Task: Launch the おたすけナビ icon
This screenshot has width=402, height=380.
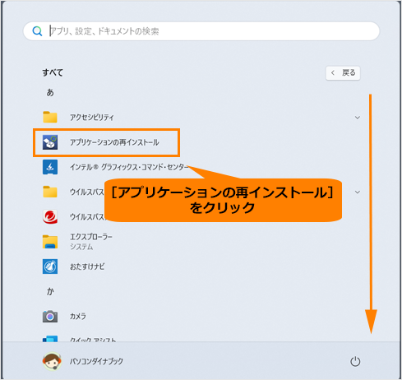Action: coord(50,266)
